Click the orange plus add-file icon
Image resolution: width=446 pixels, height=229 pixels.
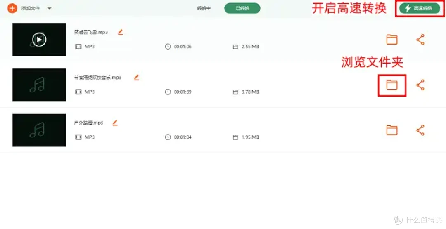click(x=12, y=8)
